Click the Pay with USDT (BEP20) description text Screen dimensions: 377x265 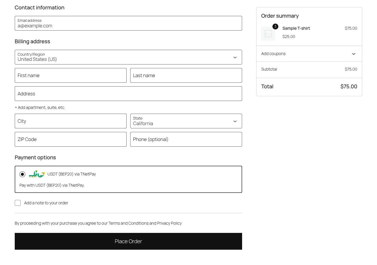click(52, 185)
